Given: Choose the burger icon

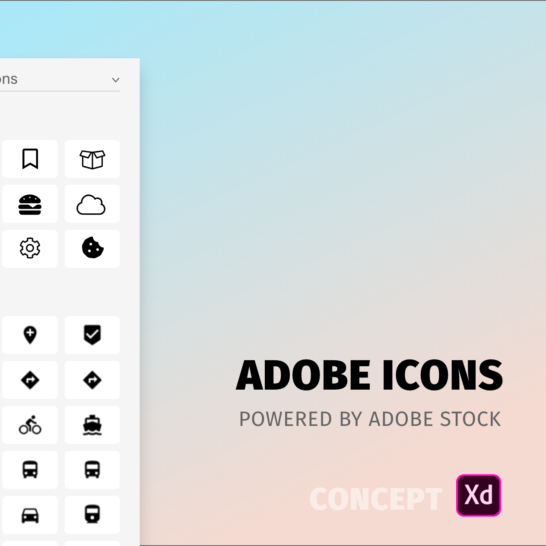Looking at the screenshot, I should (x=30, y=204).
